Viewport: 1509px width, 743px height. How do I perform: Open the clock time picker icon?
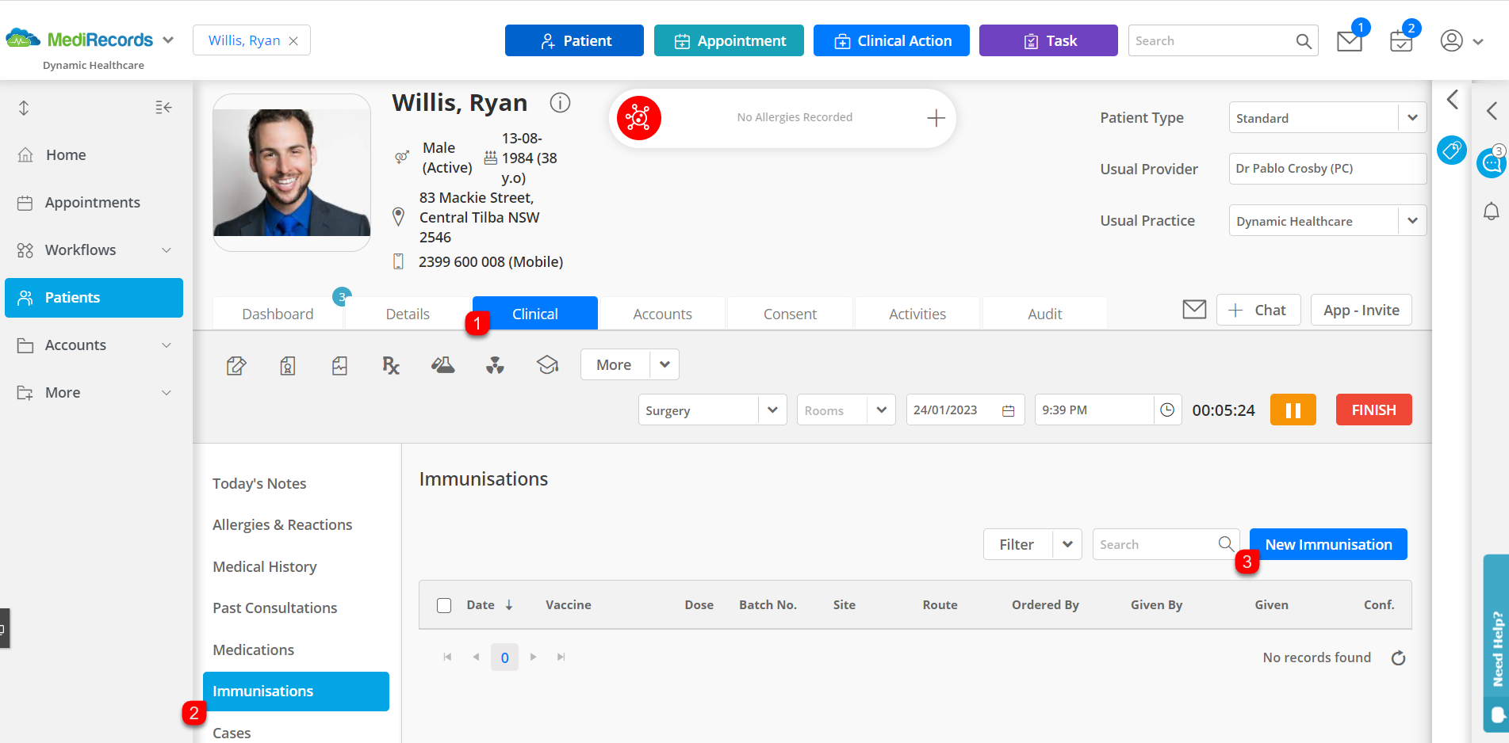tap(1167, 410)
